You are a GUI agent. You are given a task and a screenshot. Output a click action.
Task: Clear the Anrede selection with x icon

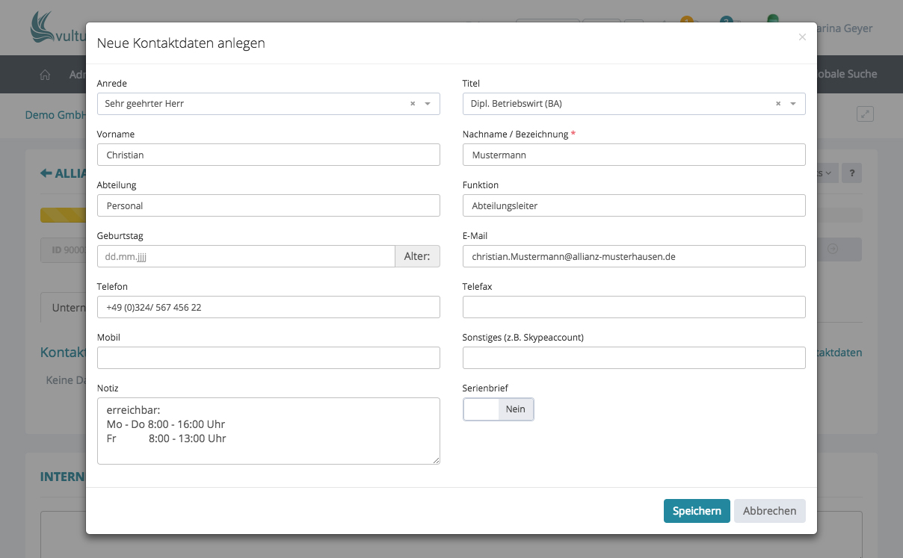tap(413, 104)
